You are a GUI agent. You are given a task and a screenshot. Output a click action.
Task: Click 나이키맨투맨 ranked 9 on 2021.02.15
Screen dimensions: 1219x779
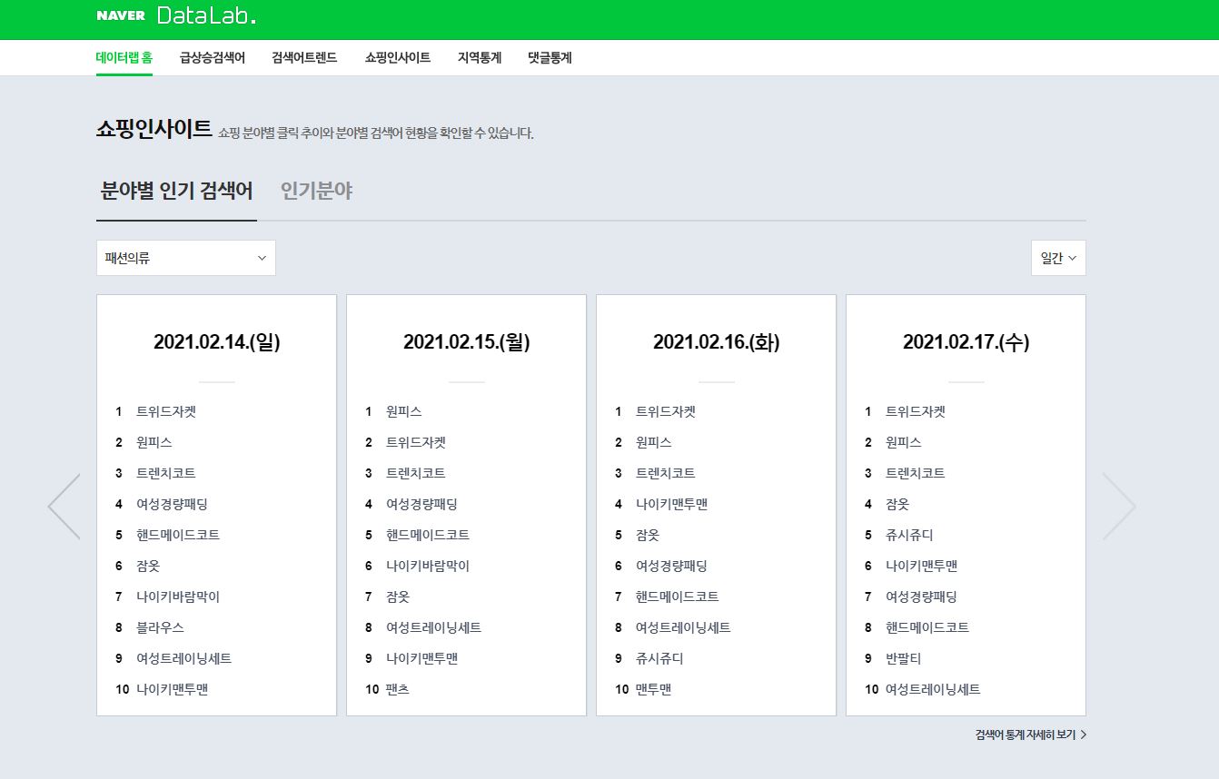(421, 658)
